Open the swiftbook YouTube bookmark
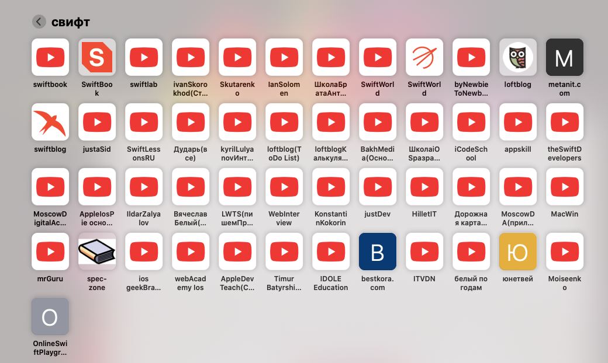 tap(50, 57)
